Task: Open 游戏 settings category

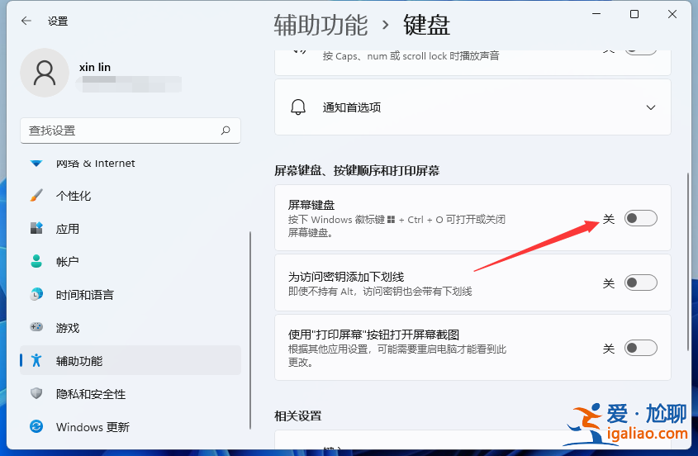Action: click(131, 327)
